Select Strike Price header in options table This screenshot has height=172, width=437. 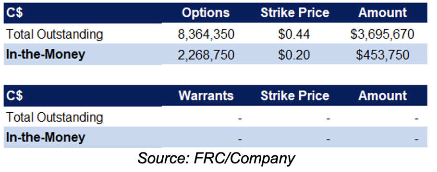(295, 13)
